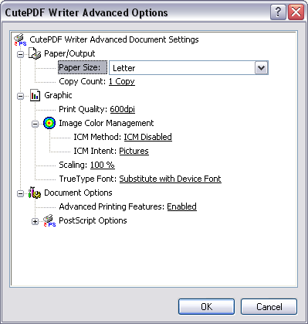Click the Pictures ICM intent value
The height and width of the screenshot is (324, 308).
point(134,151)
